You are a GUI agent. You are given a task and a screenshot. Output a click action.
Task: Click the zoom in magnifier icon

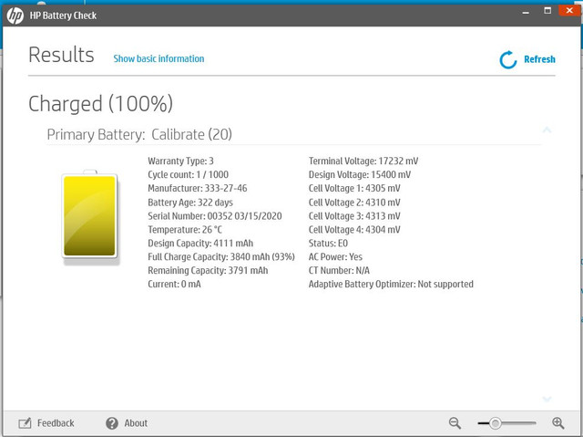click(x=557, y=422)
